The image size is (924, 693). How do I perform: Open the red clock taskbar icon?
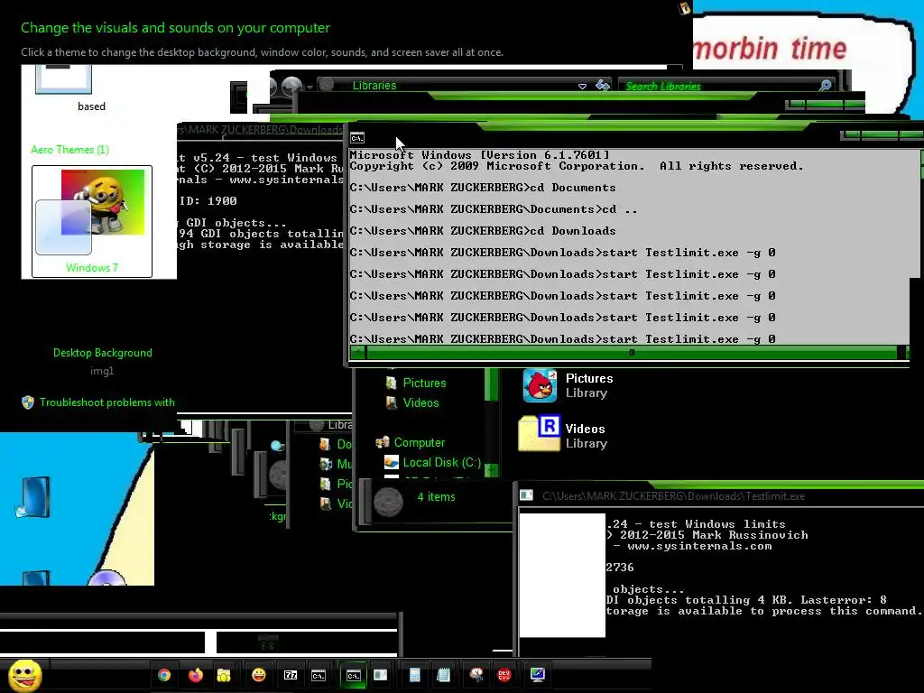coord(476,675)
